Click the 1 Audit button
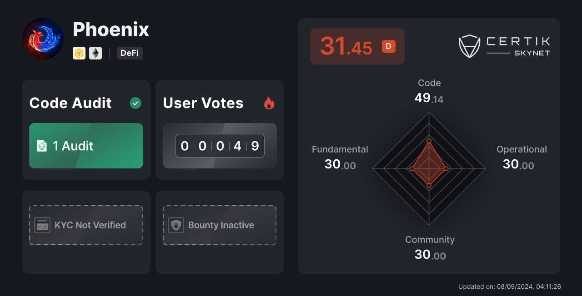 click(86, 146)
